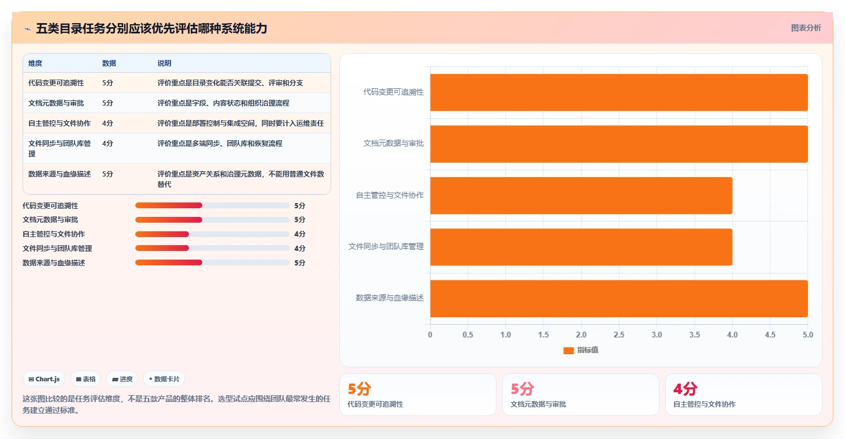This screenshot has height=439, width=845.
Task: Click the 文档元数据与审批 chart bar
Action: point(618,144)
